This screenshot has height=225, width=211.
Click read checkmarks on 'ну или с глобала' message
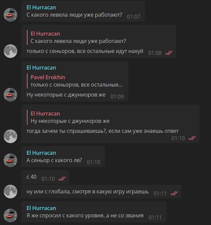pyautogui.click(x=174, y=193)
